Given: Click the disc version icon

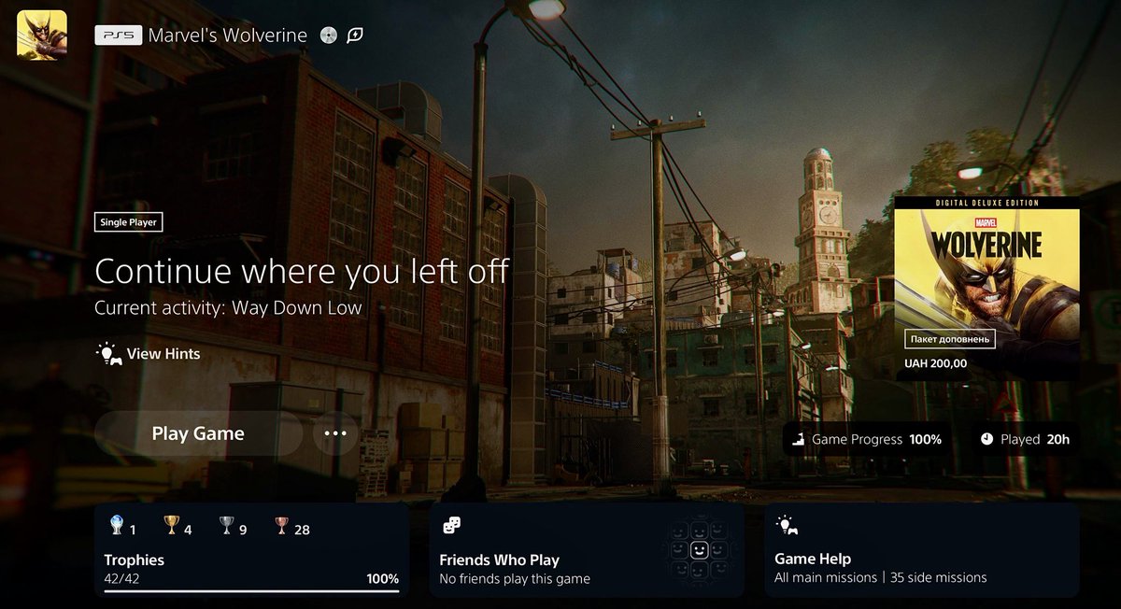Looking at the screenshot, I should [328, 35].
